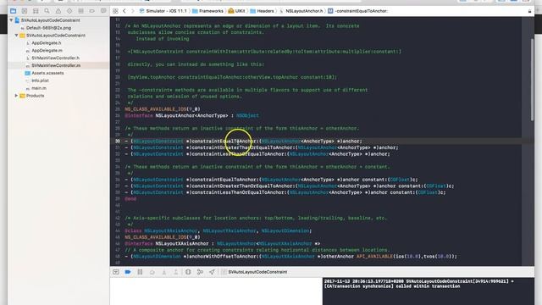Open Info.plist
Image resolution: width=542 pixels, height=305 pixels.
tap(40, 80)
